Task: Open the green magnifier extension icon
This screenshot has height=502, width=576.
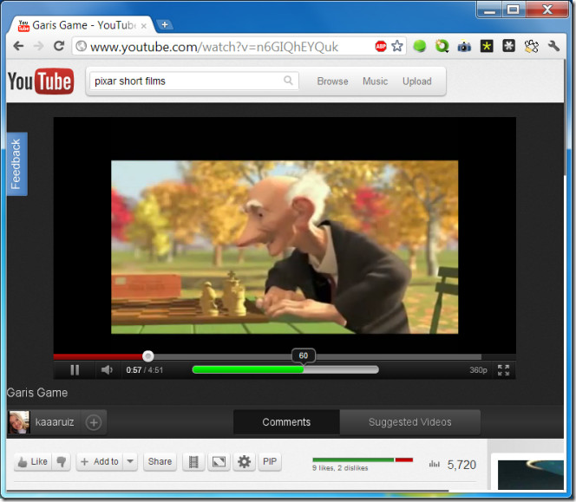Action: click(x=442, y=46)
